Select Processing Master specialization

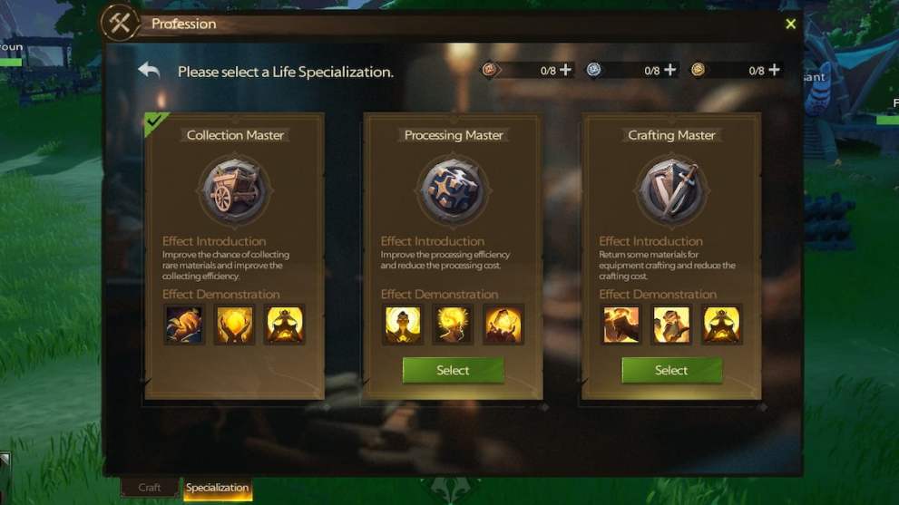[453, 370]
